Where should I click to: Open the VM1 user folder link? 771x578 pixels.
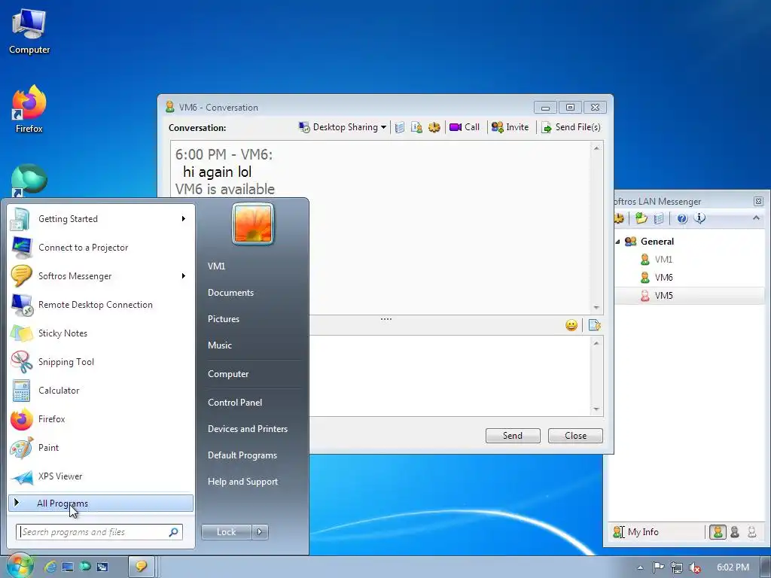pos(216,266)
